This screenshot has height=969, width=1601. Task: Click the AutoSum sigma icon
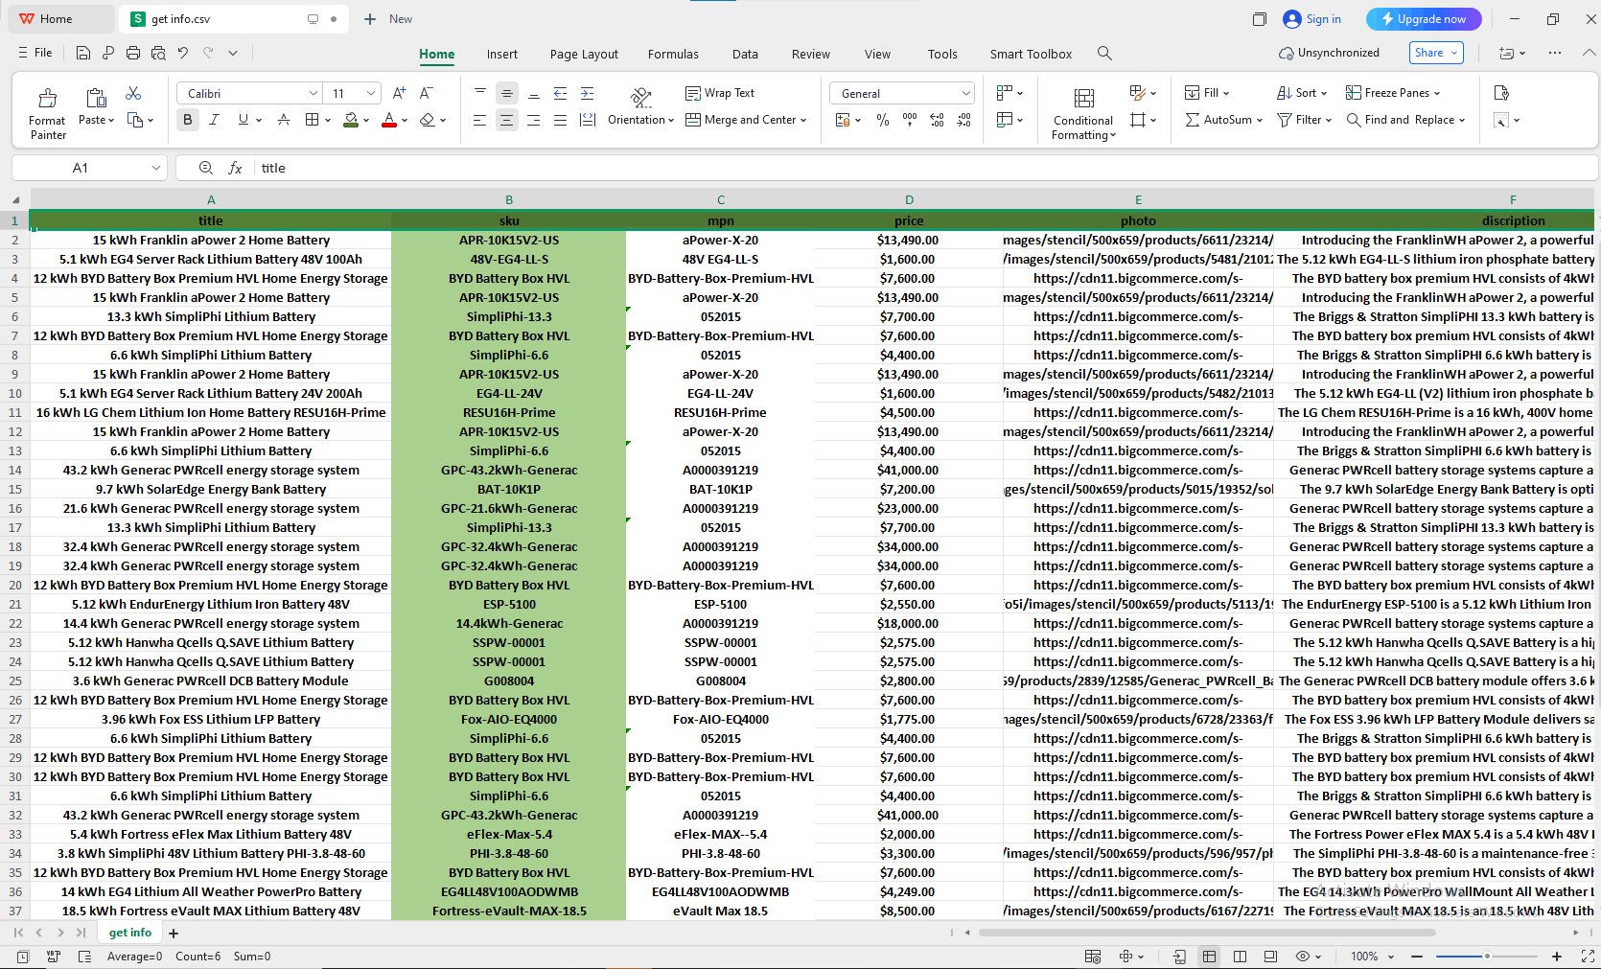click(1193, 120)
